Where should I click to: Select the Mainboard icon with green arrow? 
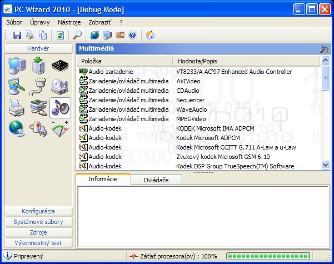[x=39, y=66]
